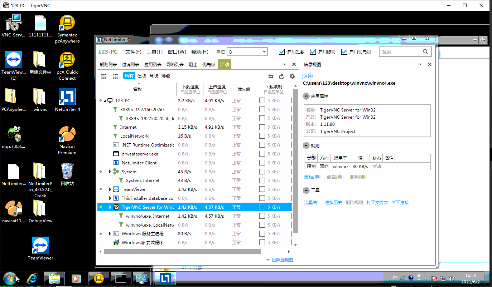Switch to the 优先级 tab

coord(209,65)
